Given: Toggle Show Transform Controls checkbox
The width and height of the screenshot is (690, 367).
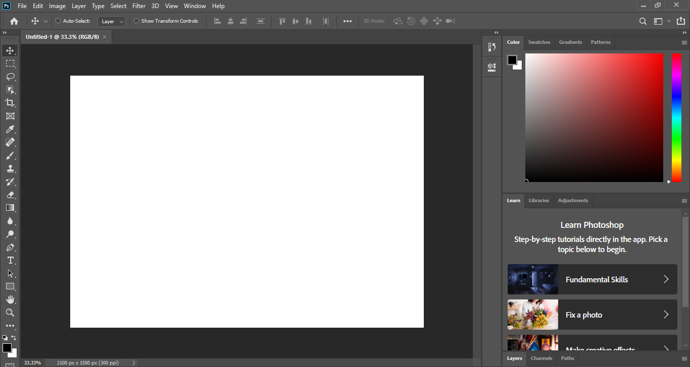Looking at the screenshot, I should coord(136,21).
